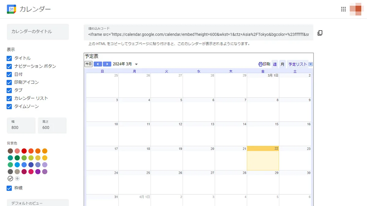Add a custom color with the plus icon
Image resolution: width=367 pixels, height=206 pixels.
click(17, 178)
